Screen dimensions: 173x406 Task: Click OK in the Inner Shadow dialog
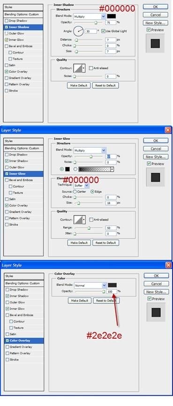point(156,7)
